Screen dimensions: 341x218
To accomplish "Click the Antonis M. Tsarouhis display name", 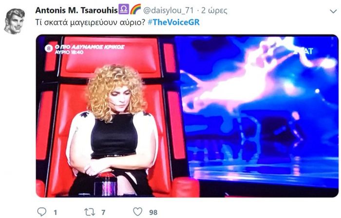I will point(76,10).
